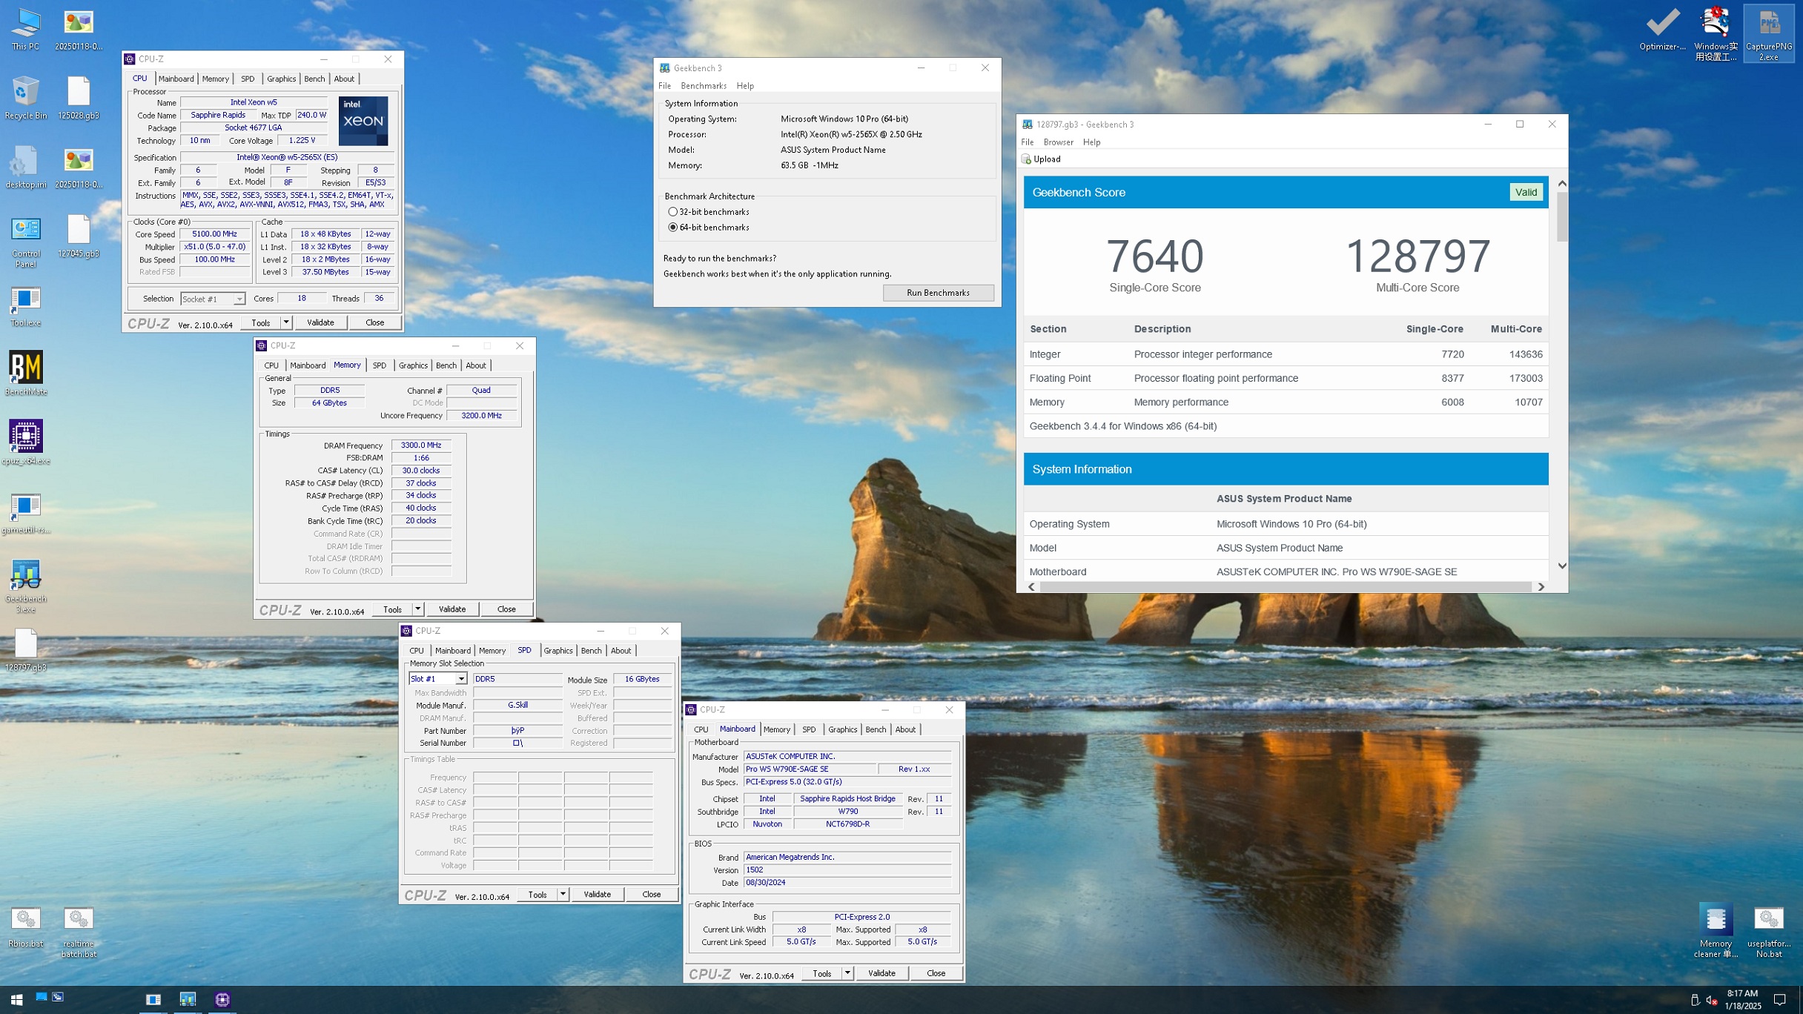
Task: Open This PC desktop icon
Action: [x=25, y=30]
